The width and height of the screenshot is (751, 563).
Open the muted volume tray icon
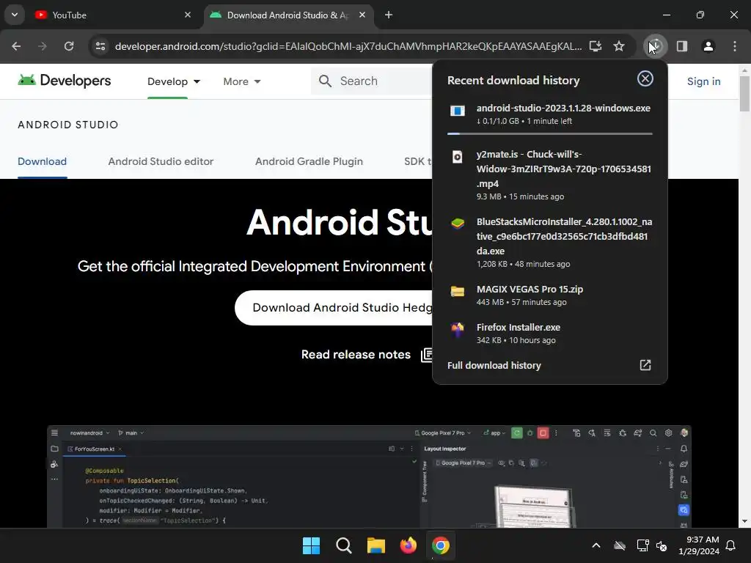pyautogui.click(x=662, y=545)
